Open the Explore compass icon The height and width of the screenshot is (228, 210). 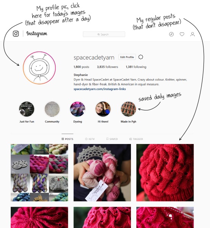[x=171, y=34]
